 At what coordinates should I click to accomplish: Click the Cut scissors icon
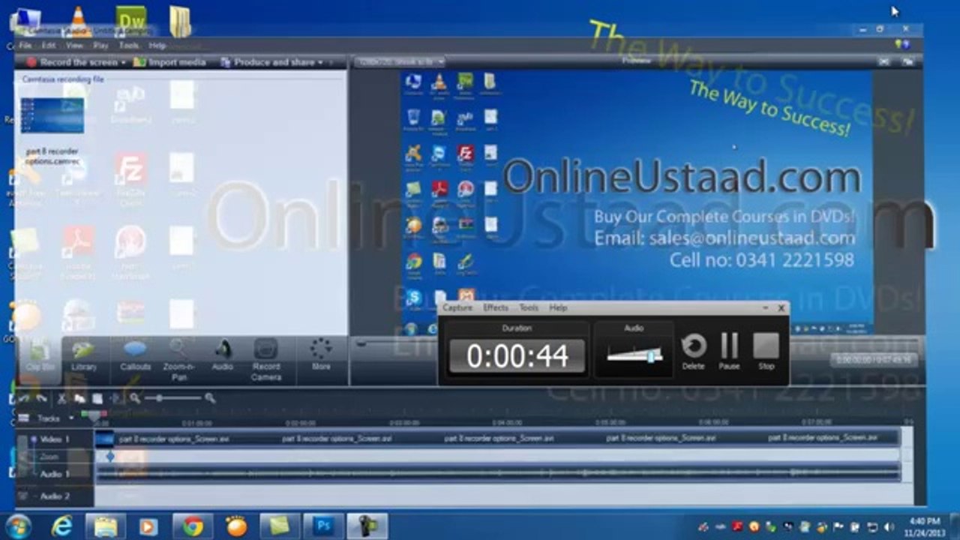point(63,399)
